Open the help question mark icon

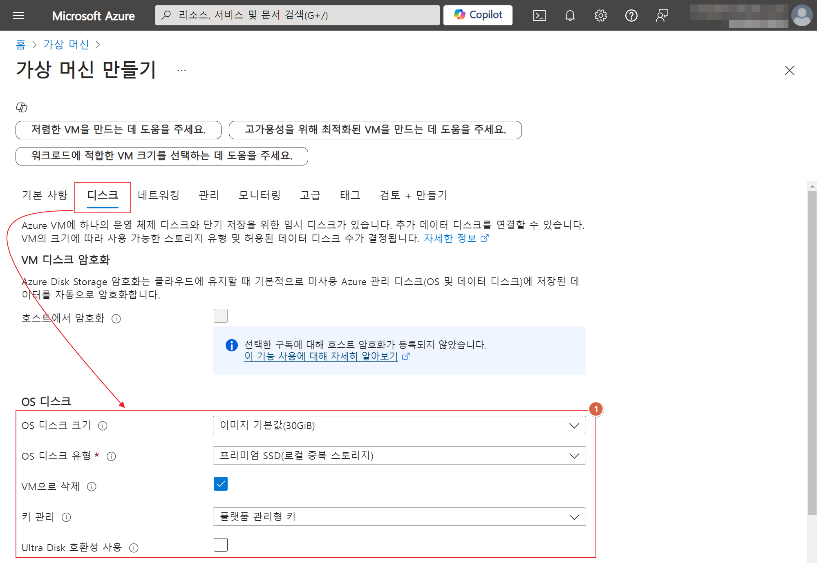point(631,16)
